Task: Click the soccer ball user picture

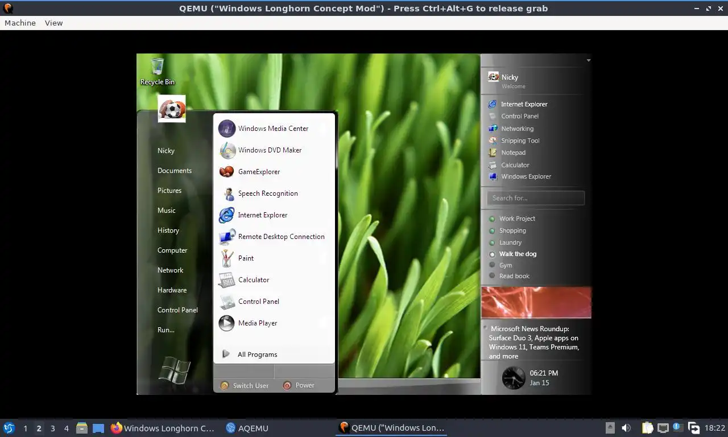Action: 172,108
